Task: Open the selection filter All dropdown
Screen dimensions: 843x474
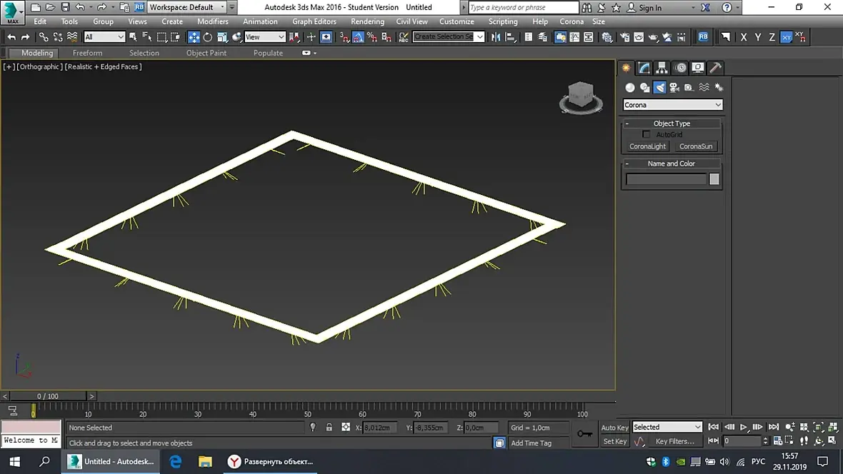Action: tap(104, 37)
